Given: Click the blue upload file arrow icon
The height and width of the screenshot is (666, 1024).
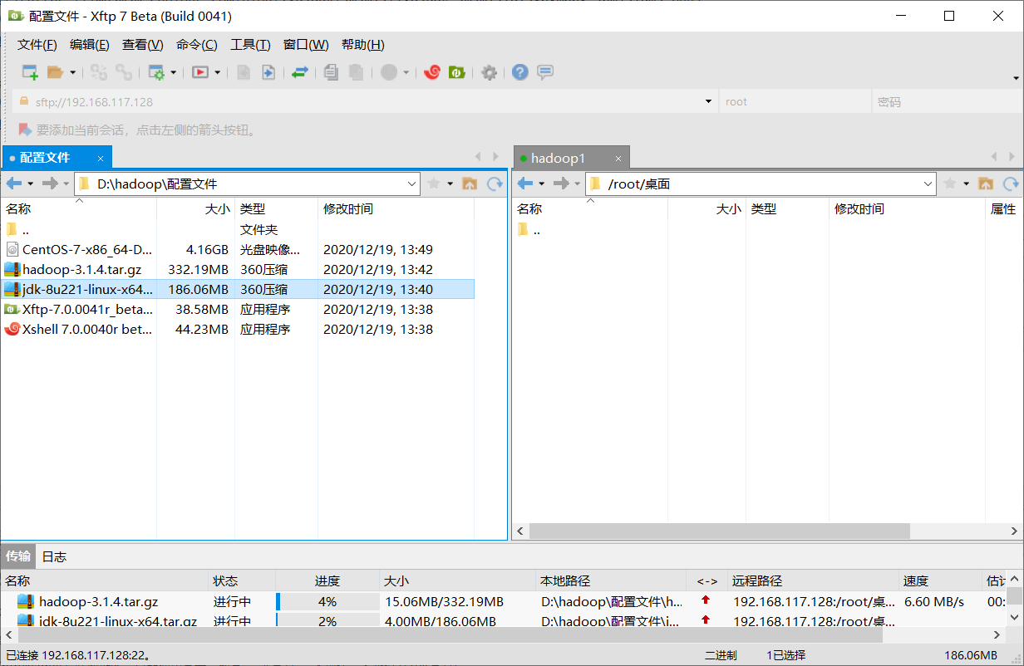Looking at the screenshot, I should pyautogui.click(x=268, y=72).
